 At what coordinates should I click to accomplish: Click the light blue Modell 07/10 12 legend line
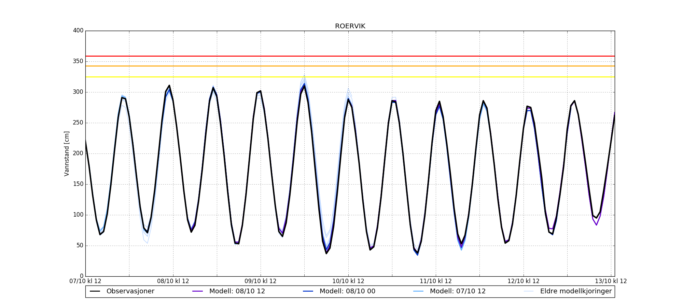tap(418, 291)
